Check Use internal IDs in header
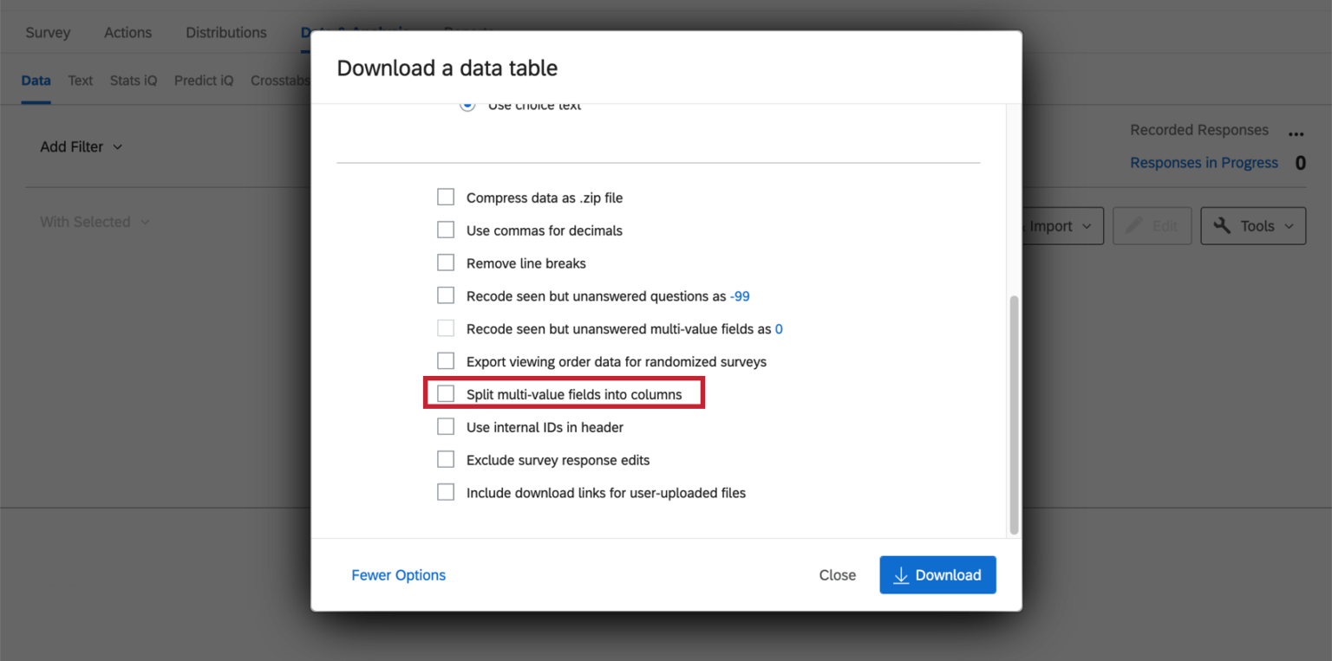1332x661 pixels. (x=446, y=426)
